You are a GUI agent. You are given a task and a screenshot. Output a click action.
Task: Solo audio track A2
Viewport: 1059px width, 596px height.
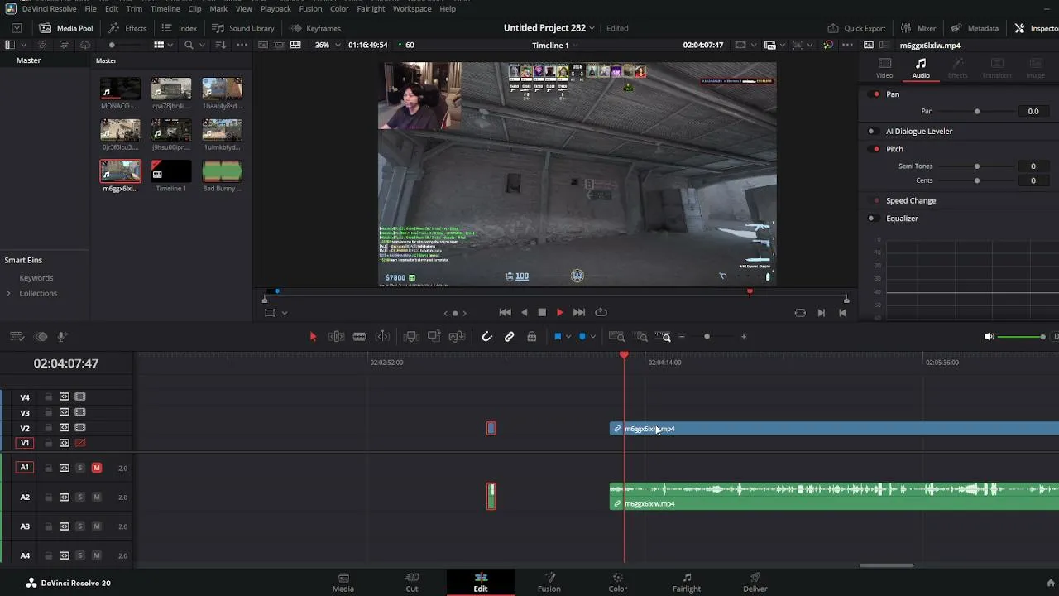(80, 497)
